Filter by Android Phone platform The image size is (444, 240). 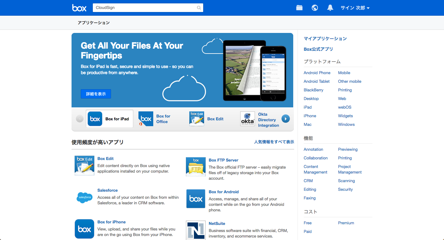[317, 73]
